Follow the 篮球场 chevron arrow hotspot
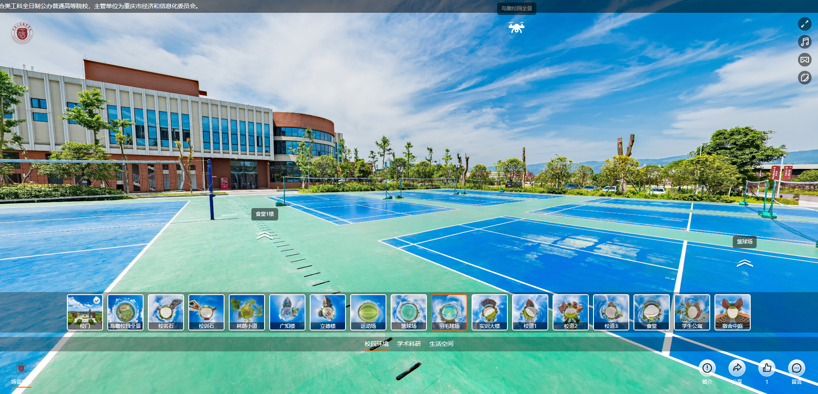This screenshot has width=818, height=394. [745, 264]
